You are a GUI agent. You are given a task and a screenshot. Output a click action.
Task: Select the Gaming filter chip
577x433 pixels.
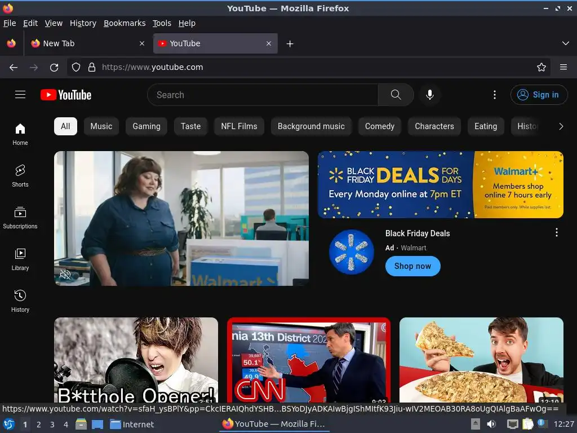pyautogui.click(x=147, y=126)
